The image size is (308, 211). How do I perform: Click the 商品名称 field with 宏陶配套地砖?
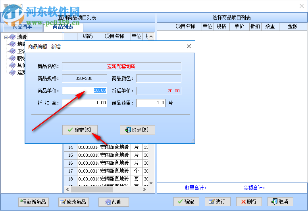[x=121, y=66]
